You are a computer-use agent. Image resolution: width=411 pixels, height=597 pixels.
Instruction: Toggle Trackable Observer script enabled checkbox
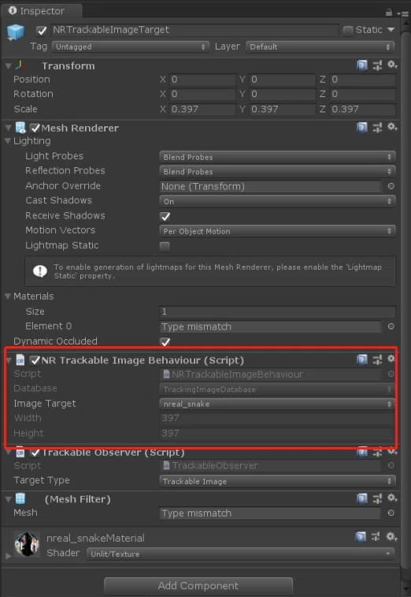(x=35, y=453)
